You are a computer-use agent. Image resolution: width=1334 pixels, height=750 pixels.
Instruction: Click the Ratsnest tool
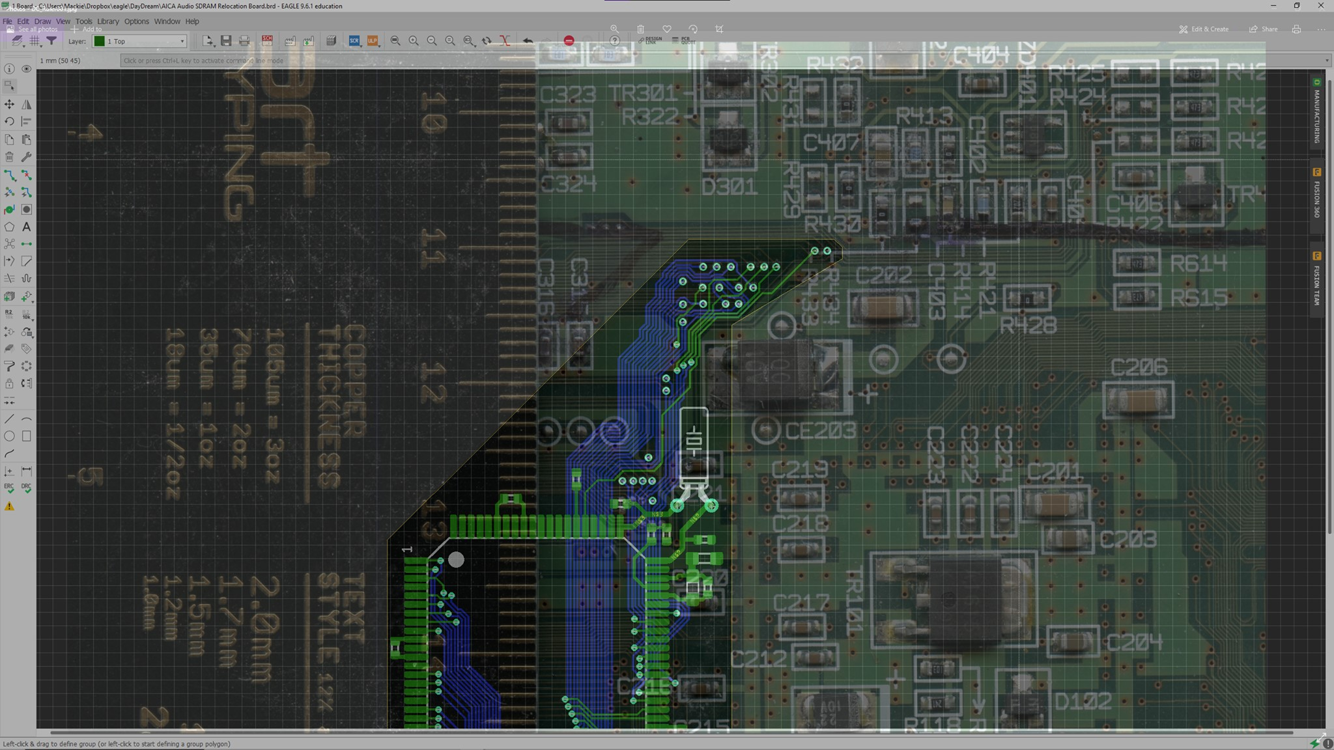(9, 244)
